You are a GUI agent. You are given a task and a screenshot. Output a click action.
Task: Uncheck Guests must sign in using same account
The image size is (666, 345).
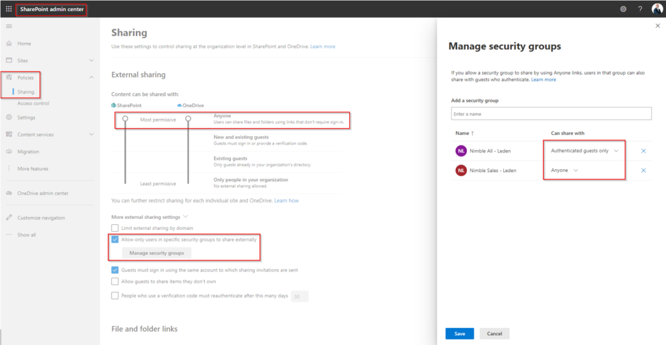(x=114, y=270)
